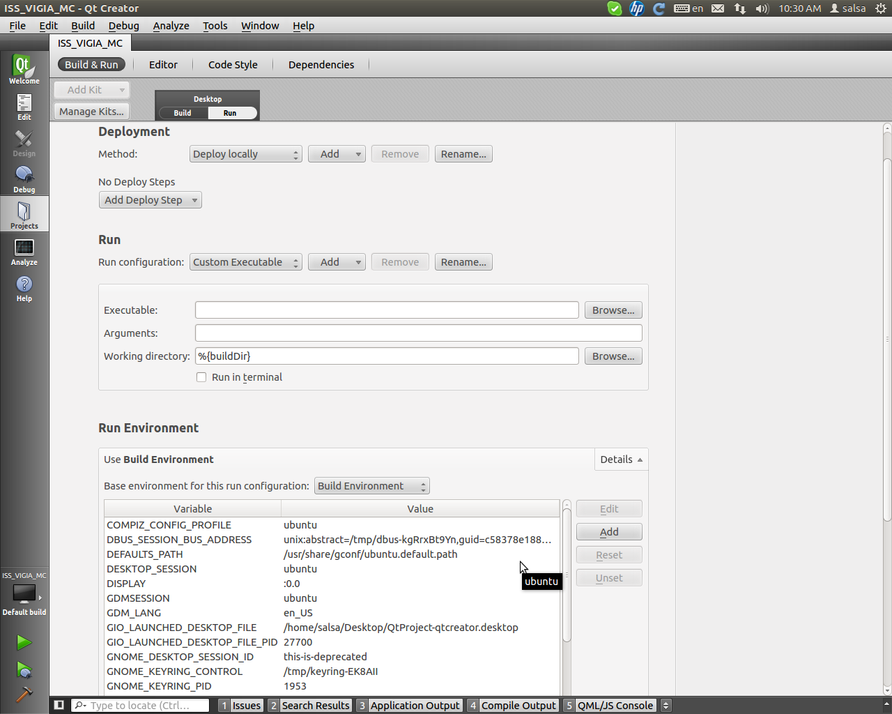
Task: Open Custom Executable run configuration dropdown
Action: (x=245, y=262)
